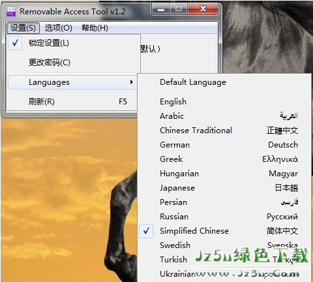Select Swedish language entry
The height and width of the screenshot is (282, 313).
click(x=225, y=245)
